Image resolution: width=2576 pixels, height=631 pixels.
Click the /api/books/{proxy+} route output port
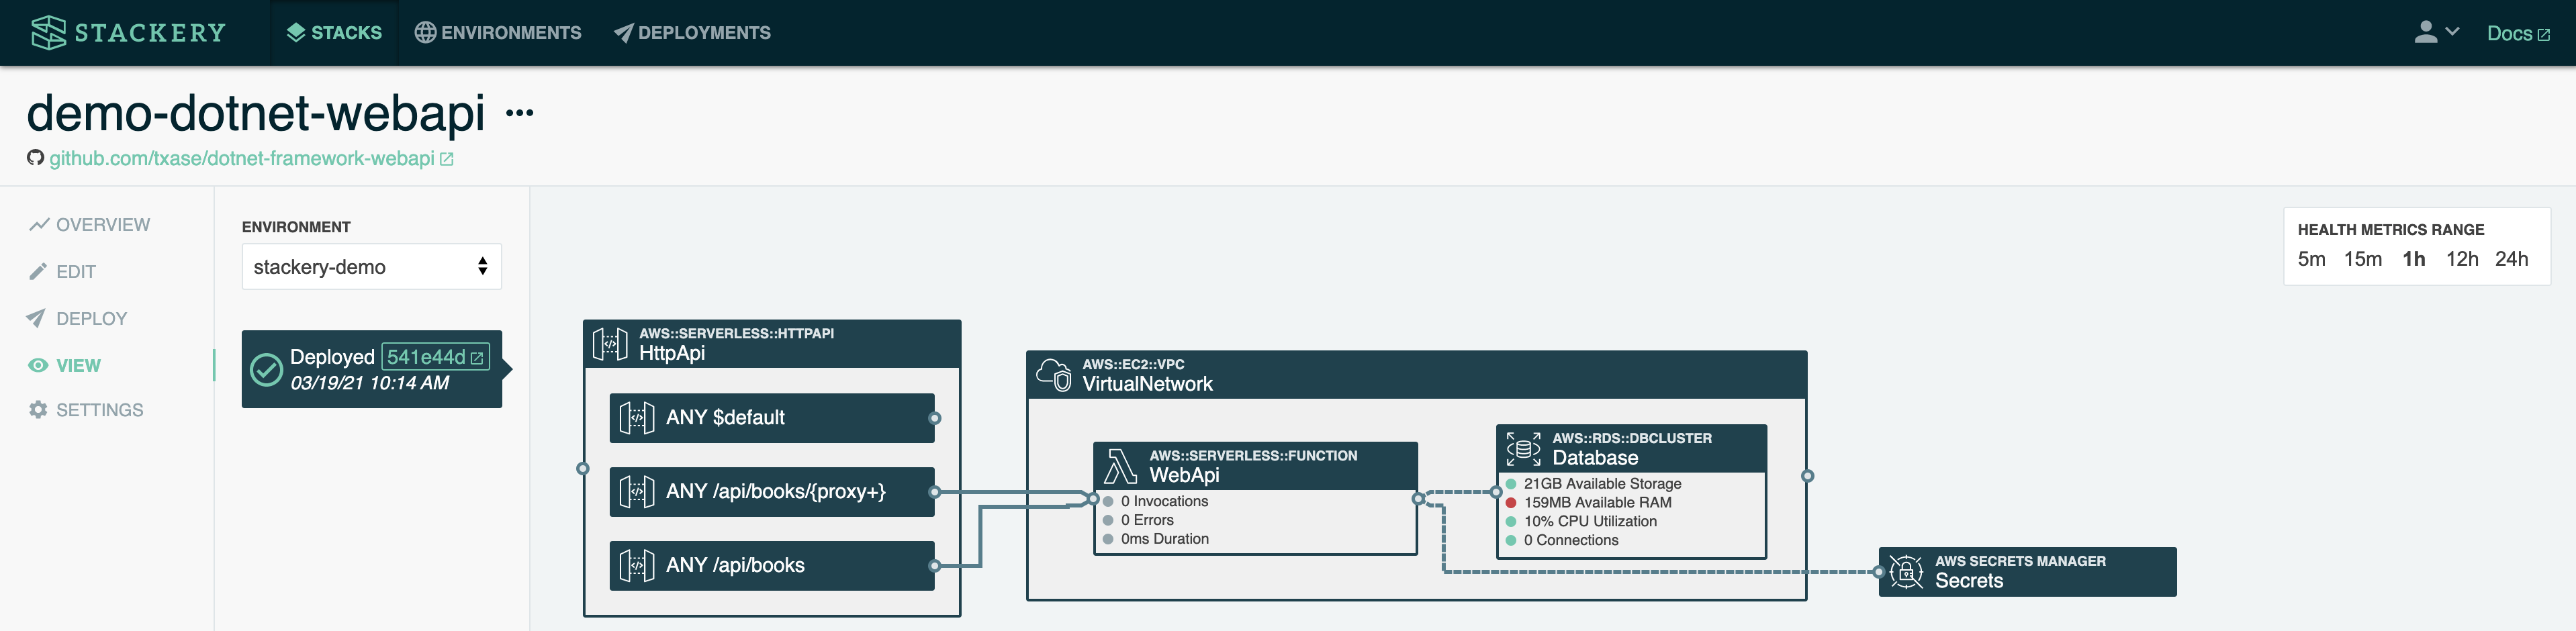point(934,492)
